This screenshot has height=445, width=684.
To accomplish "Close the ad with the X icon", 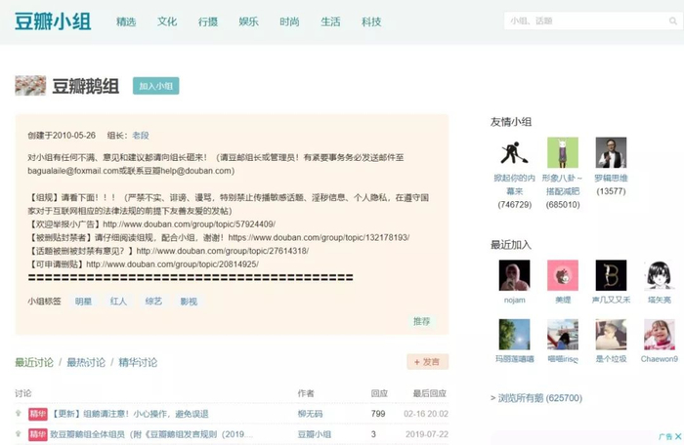I will [678, 436].
